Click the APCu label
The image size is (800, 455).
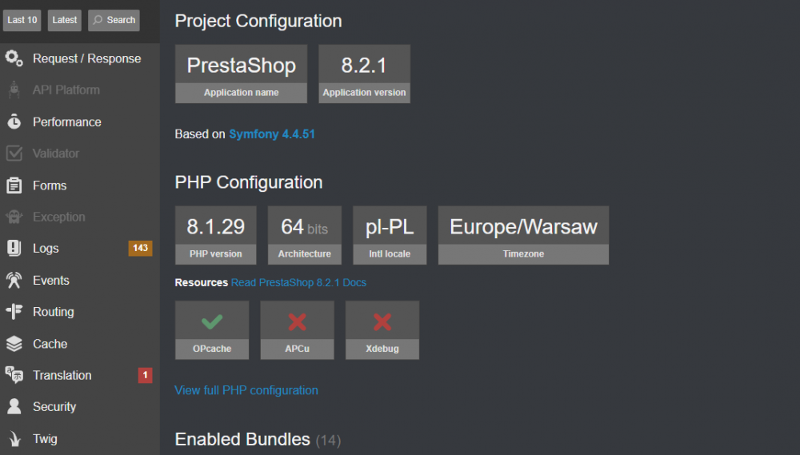click(x=297, y=349)
